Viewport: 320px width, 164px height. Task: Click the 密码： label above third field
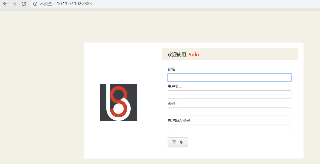click(173, 104)
